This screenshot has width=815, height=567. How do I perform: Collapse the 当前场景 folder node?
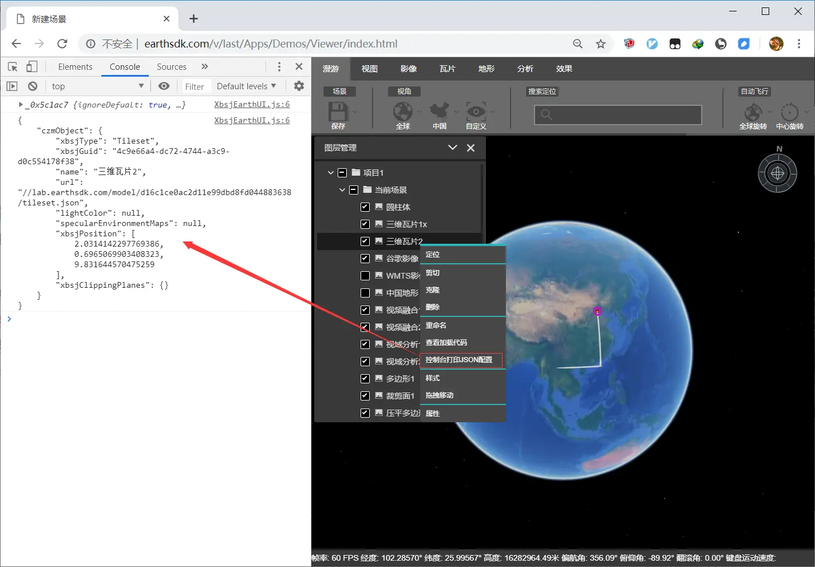coord(342,189)
